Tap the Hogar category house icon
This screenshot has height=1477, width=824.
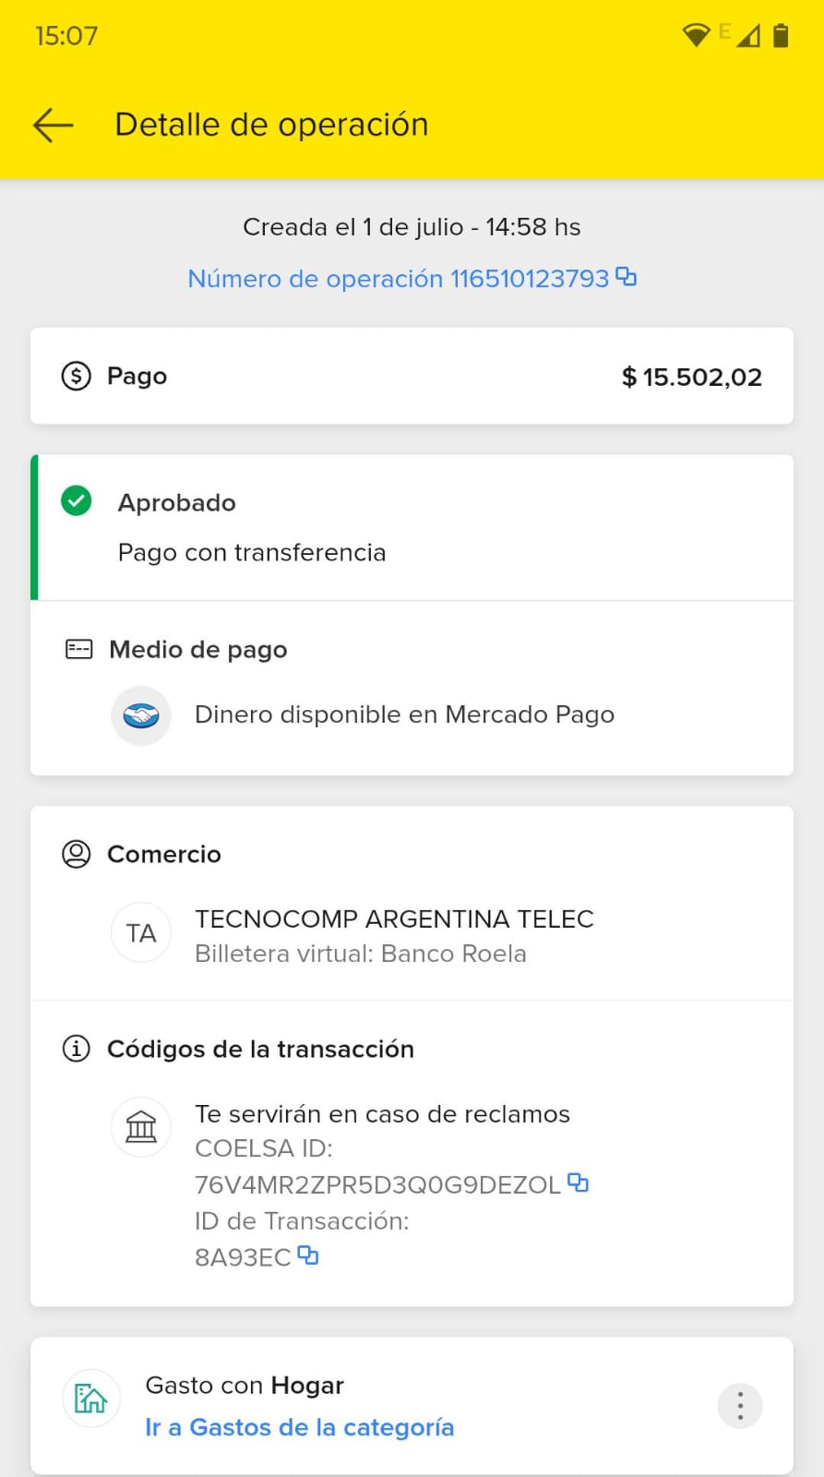pyautogui.click(x=91, y=1399)
